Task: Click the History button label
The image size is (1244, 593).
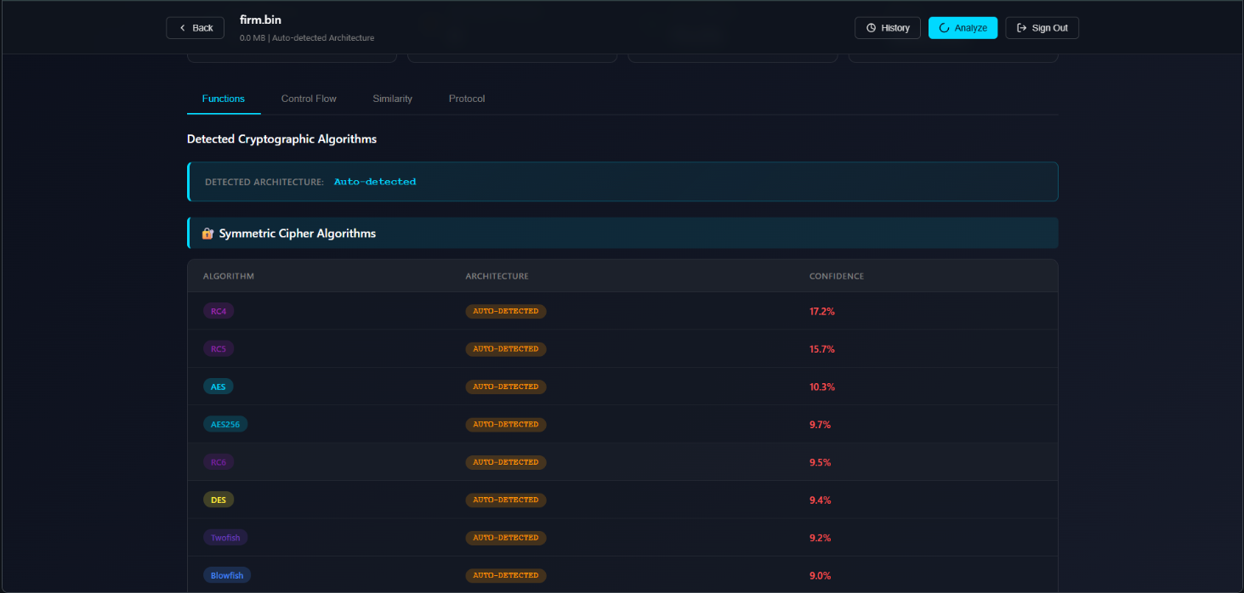Action: 895,28
